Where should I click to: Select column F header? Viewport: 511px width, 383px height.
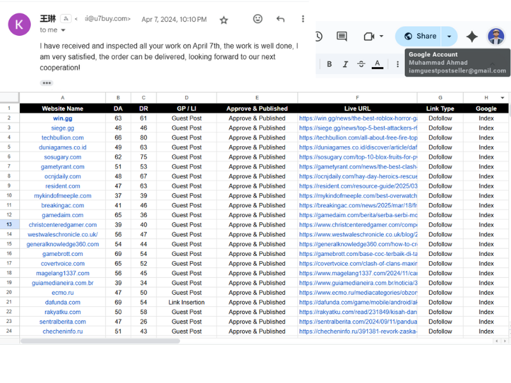pos(357,98)
